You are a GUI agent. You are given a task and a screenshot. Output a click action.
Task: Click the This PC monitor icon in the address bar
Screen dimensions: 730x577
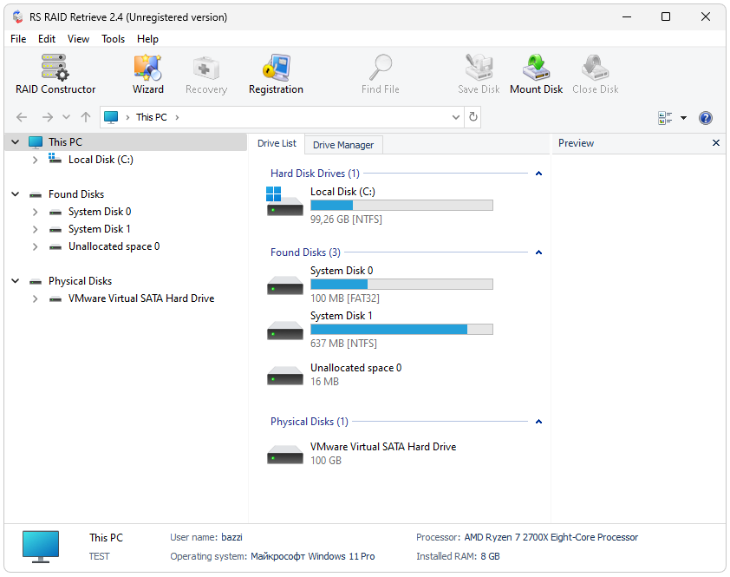(x=111, y=117)
